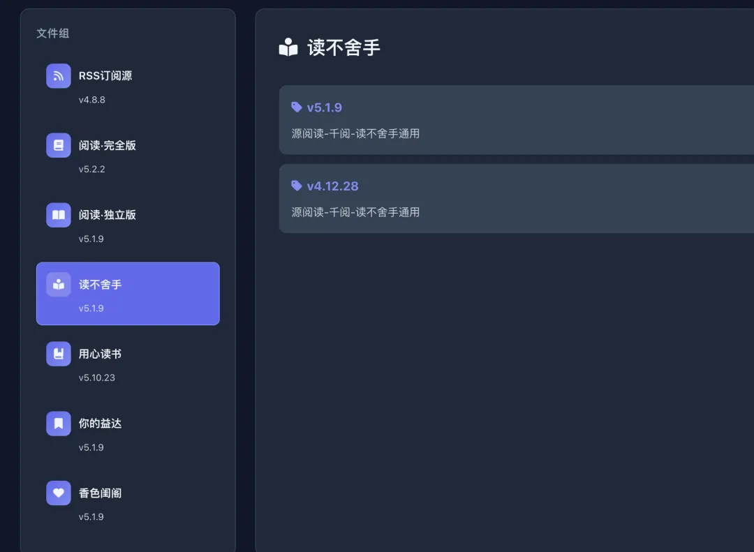The width and height of the screenshot is (754, 552).
Task: Click the bookmark-book icon for 用心读书
Action: click(59, 354)
